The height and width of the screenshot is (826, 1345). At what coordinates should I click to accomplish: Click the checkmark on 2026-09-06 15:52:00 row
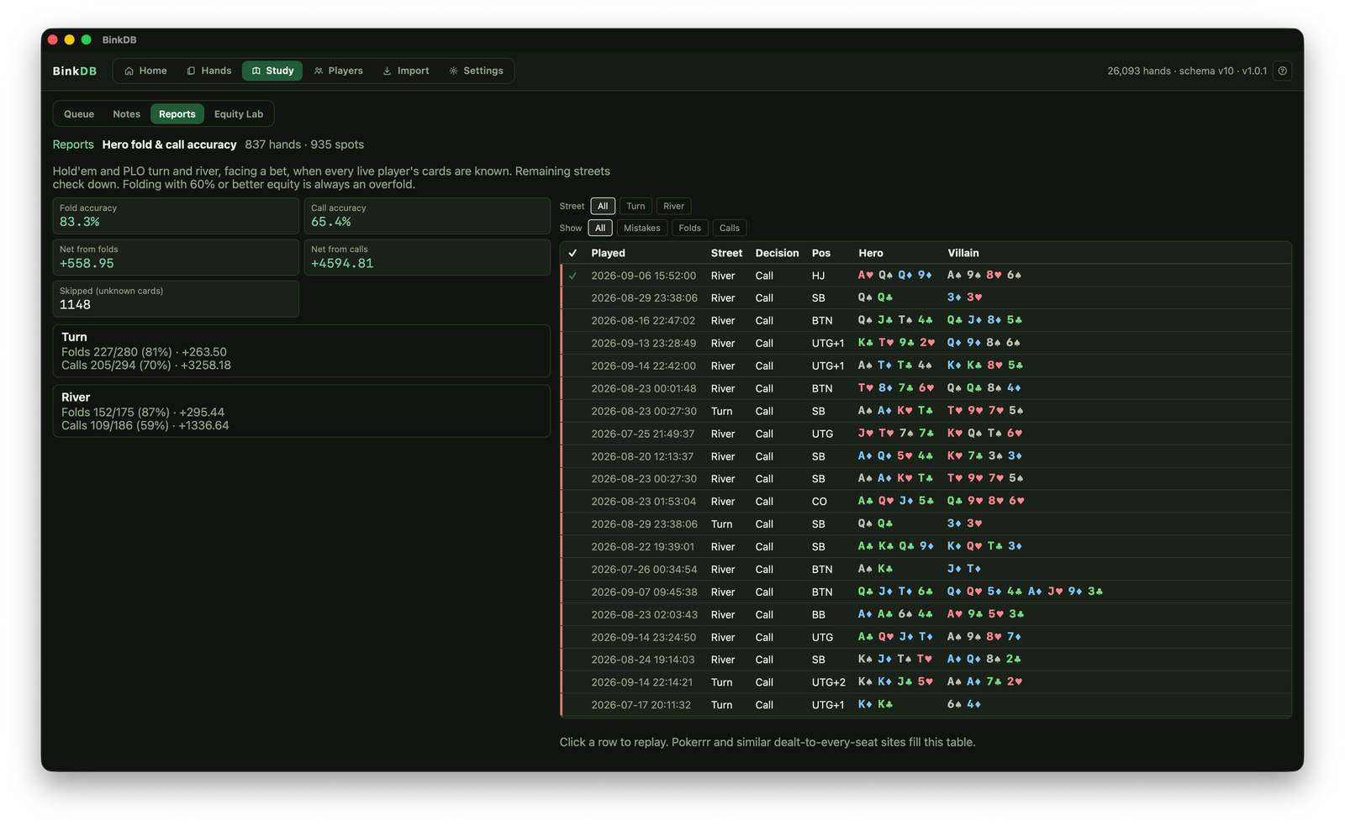pos(573,276)
